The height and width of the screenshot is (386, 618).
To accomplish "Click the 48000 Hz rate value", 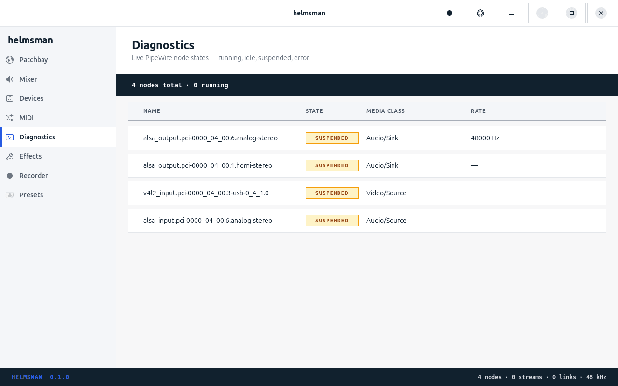I will click(485, 138).
